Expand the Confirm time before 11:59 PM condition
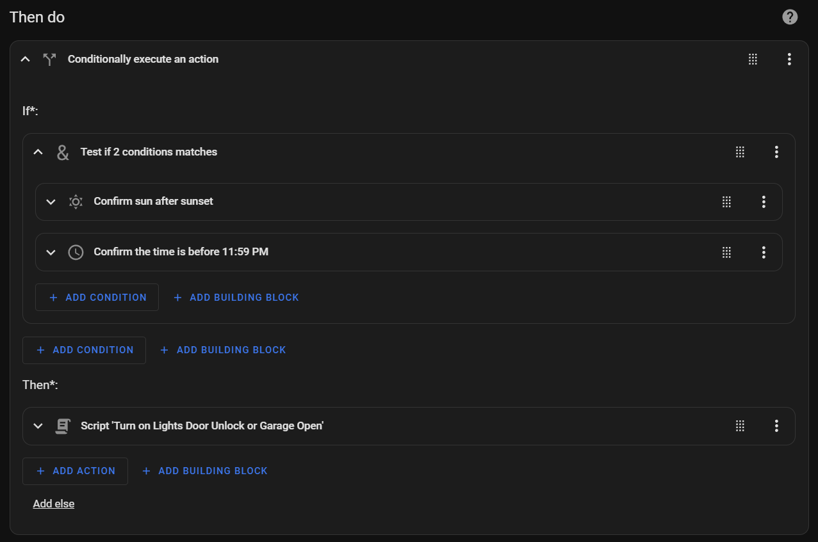The height and width of the screenshot is (542, 818). pyautogui.click(x=51, y=252)
